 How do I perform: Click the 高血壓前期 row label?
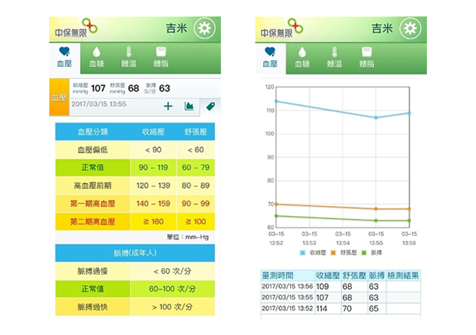point(92,185)
